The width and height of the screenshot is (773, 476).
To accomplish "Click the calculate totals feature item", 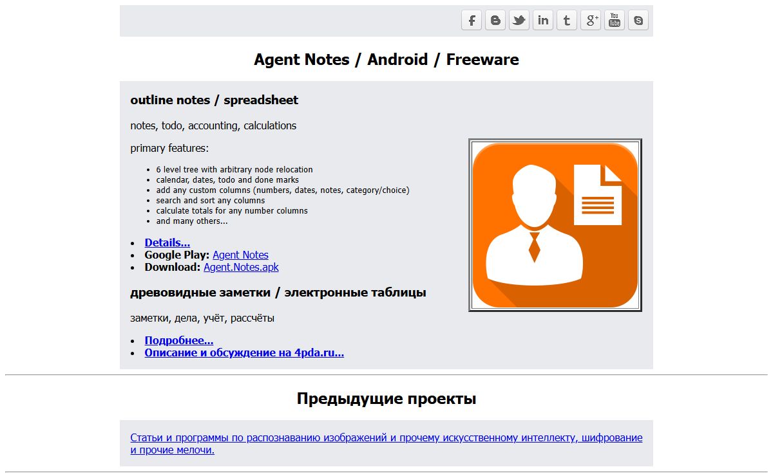I will click(232, 211).
